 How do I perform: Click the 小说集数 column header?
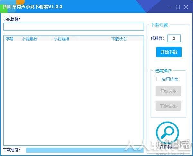click(29, 39)
